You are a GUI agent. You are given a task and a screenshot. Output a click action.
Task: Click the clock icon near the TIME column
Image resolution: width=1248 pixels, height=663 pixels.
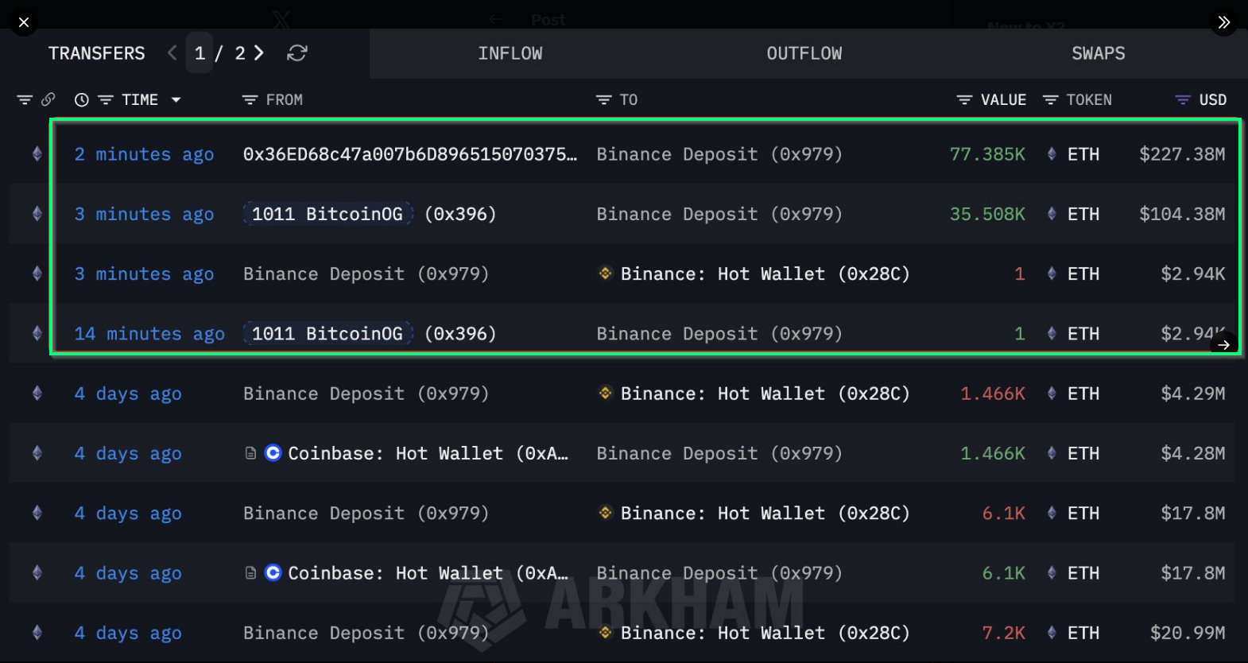pyautogui.click(x=80, y=99)
